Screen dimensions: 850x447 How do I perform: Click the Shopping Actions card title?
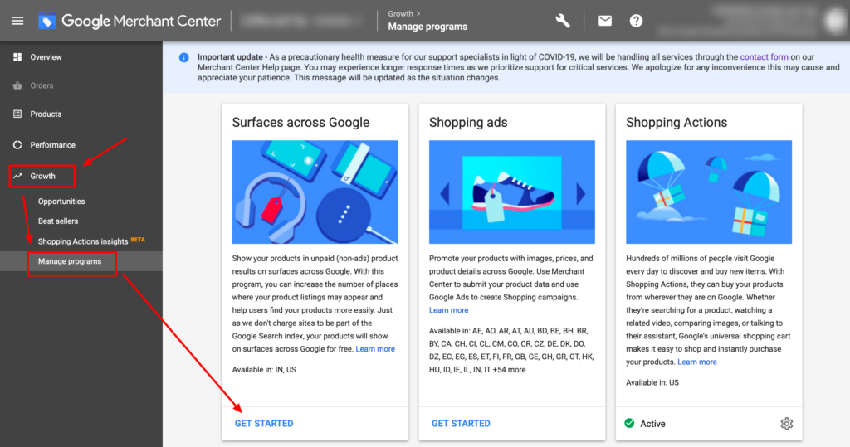pos(677,123)
